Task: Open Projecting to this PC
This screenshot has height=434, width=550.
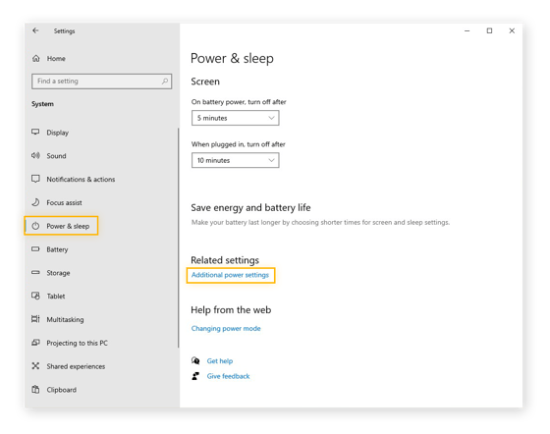Action: (x=78, y=343)
